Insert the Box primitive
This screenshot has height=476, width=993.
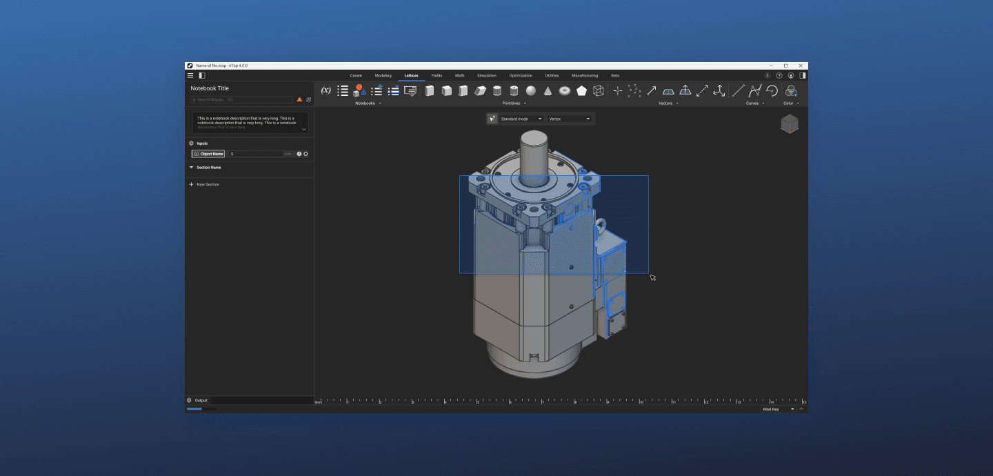point(430,90)
